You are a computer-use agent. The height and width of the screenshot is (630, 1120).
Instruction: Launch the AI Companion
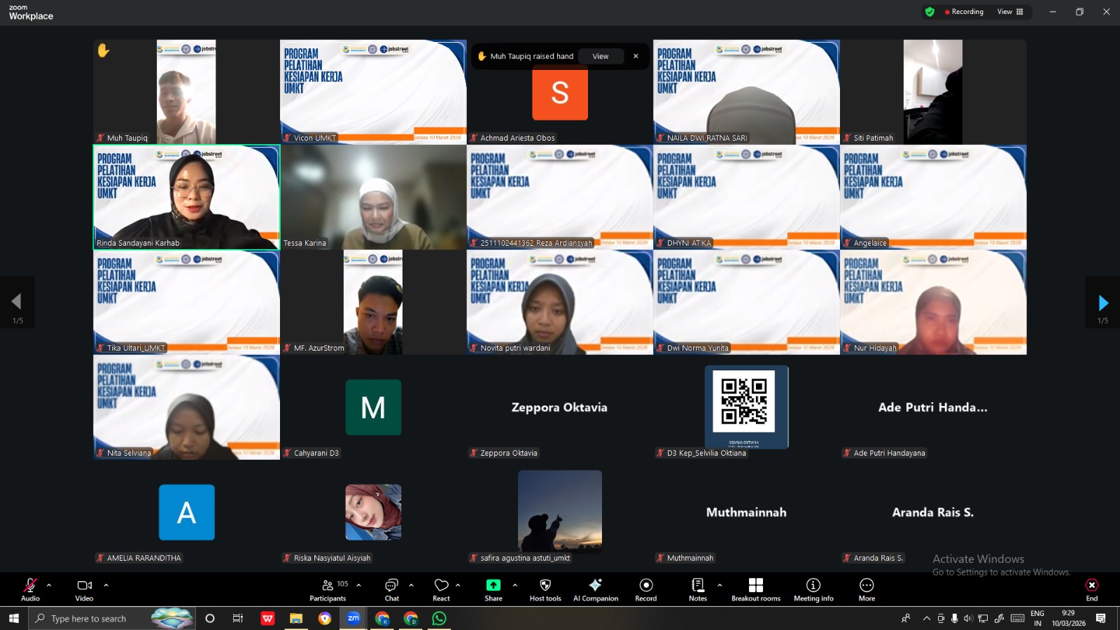click(x=595, y=585)
